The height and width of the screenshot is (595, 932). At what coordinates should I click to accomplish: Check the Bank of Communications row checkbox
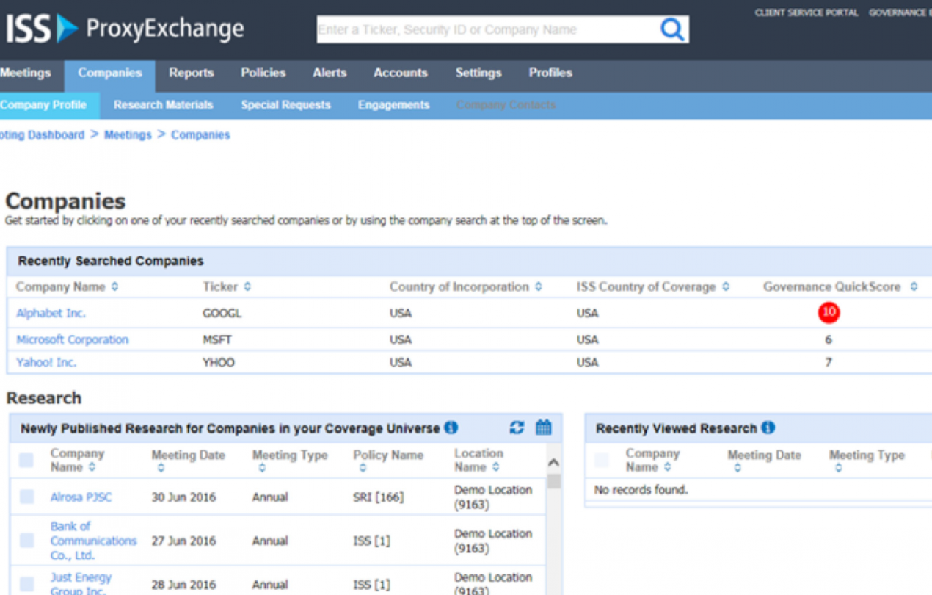(x=27, y=541)
